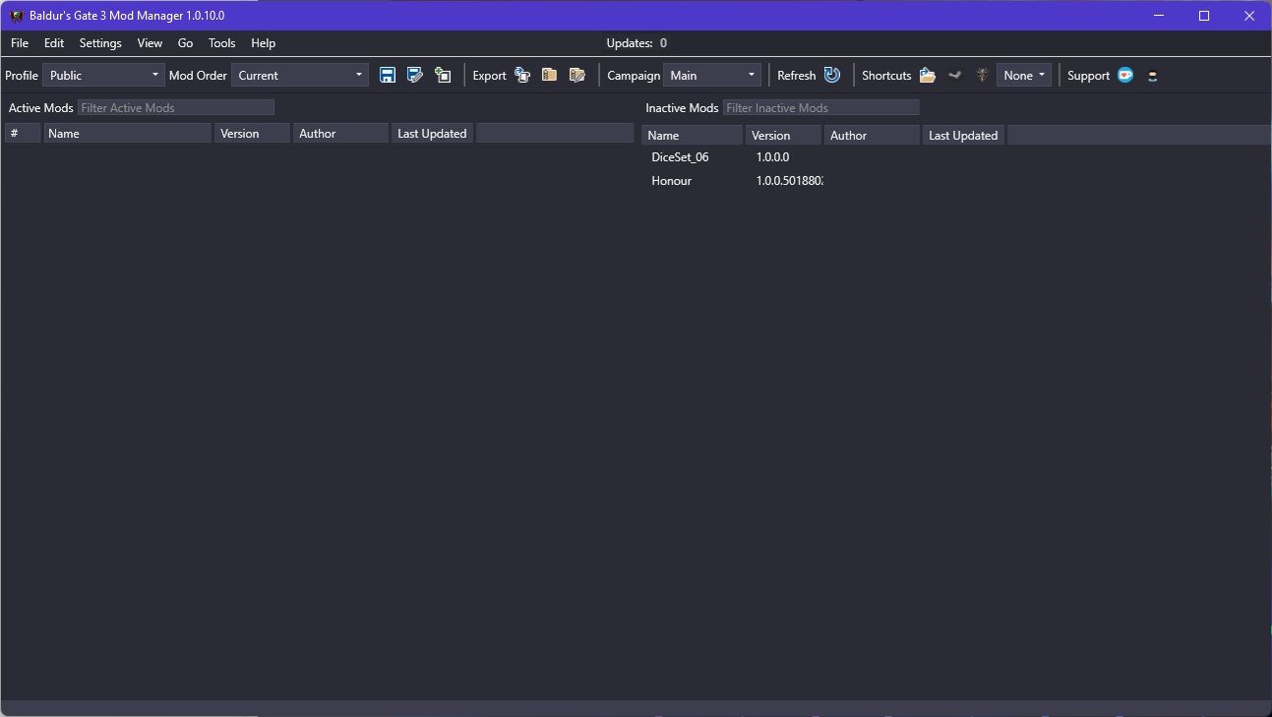Image resolution: width=1272 pixels, height=717 pixels.
Task: Maximize the Mod Manager window
Action: coord(1204,16)
